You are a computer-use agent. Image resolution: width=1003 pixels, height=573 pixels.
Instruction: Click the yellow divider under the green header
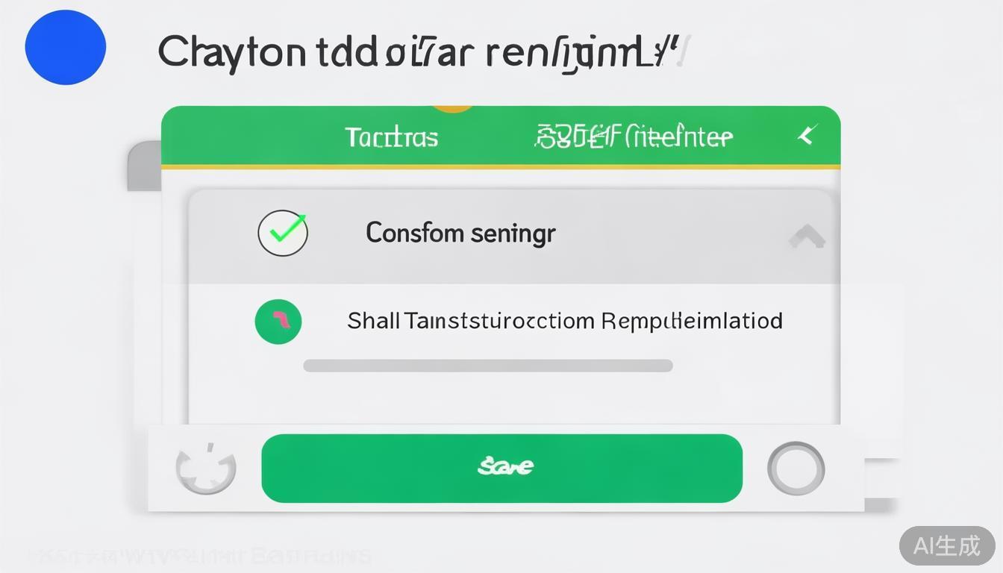pyautogui.click(x=500, y=167)
